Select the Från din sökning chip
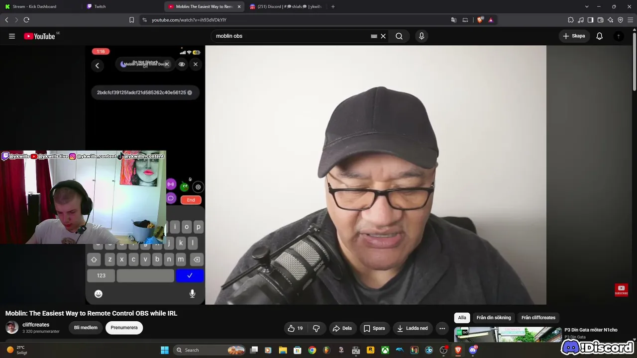The image size is (637, 358). click(494, 318)
